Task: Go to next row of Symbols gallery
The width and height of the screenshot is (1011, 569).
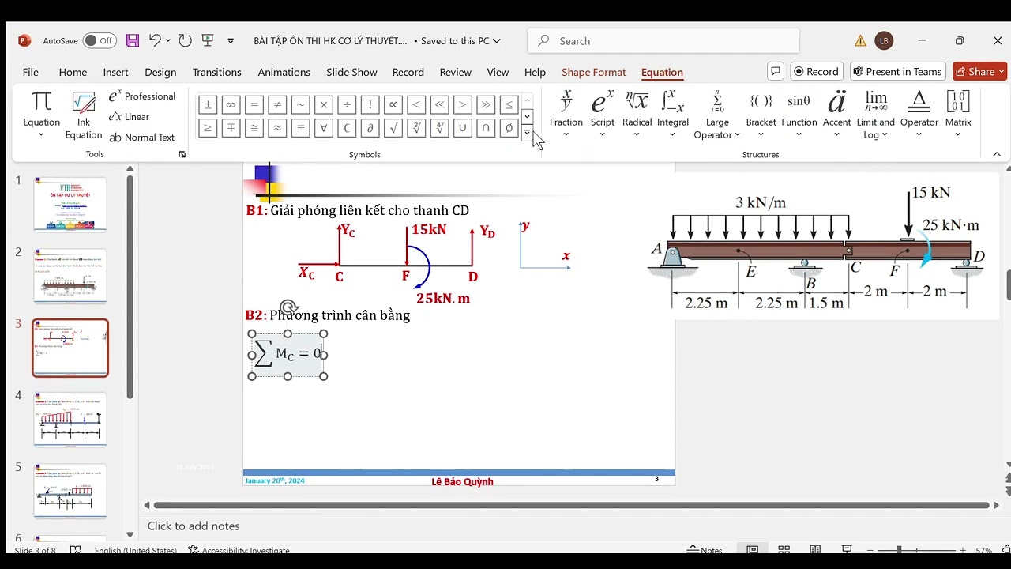Action: tap(527, 117)
